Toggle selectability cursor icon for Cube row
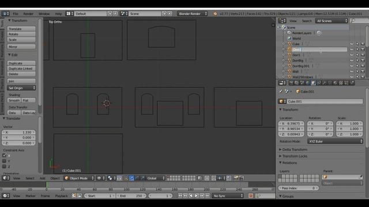The height and width of the screenshot is (207, 369). pos(357,44)
